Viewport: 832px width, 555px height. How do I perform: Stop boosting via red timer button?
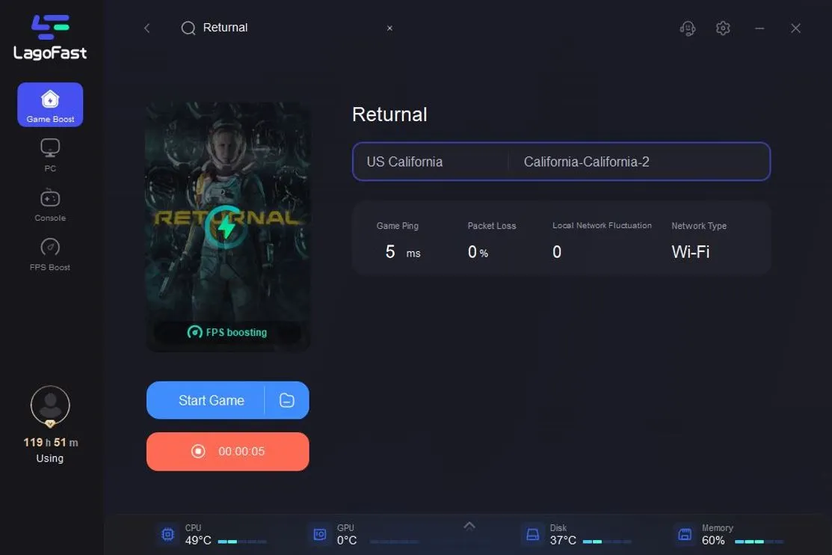click(x=228, y=452)
